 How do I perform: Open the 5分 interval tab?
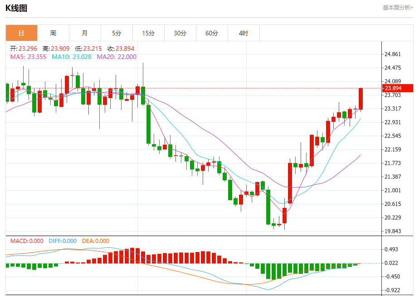[117, 33]
